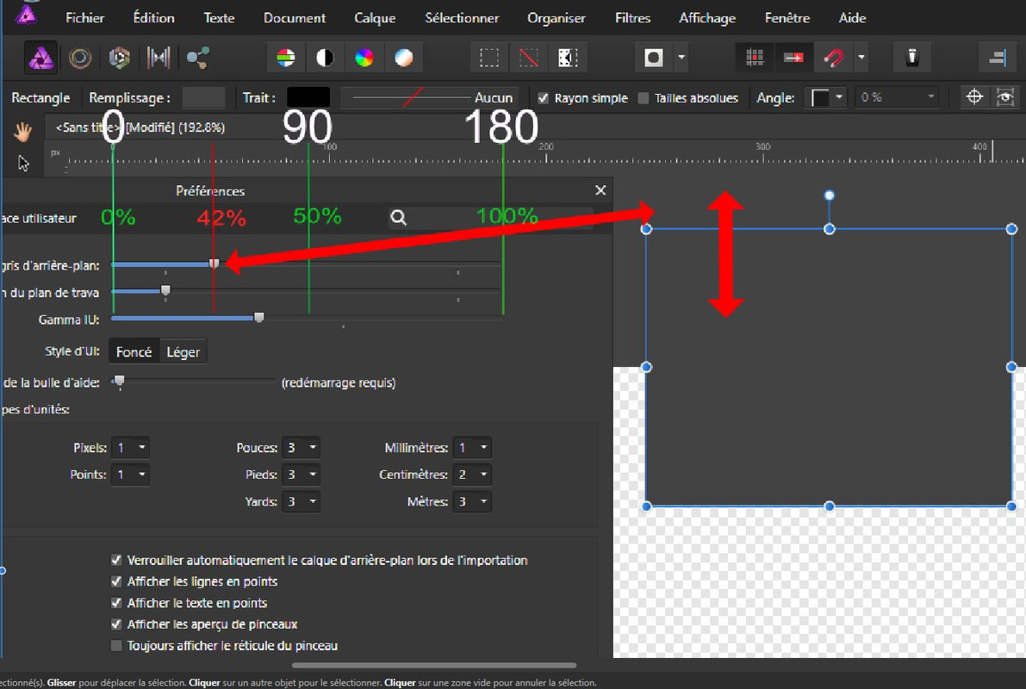Image resolution: width=1026 pixels, height=689 pixels.
Task: Apply Auto White Balance adjustment
Action: 404,59
